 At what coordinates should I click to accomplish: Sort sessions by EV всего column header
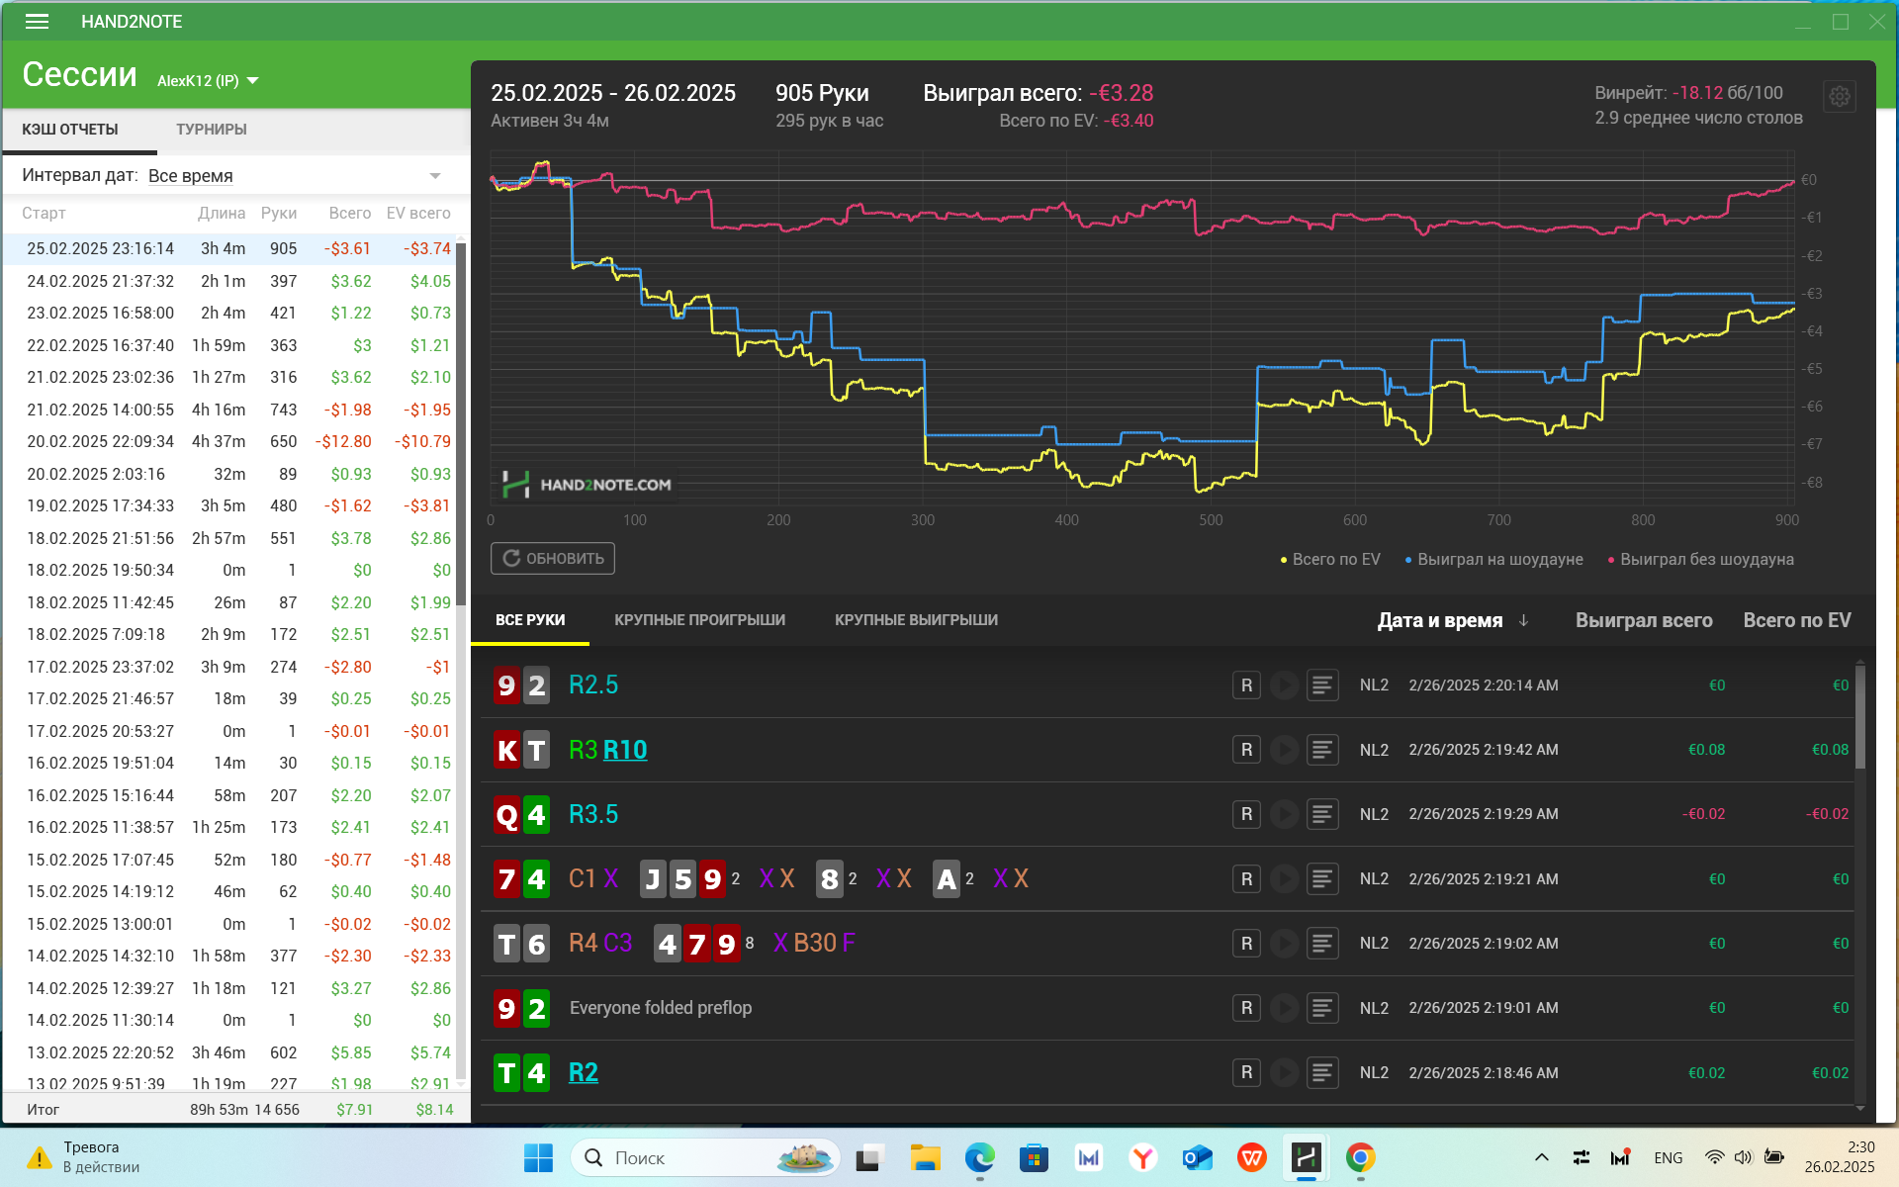(418, 214)
